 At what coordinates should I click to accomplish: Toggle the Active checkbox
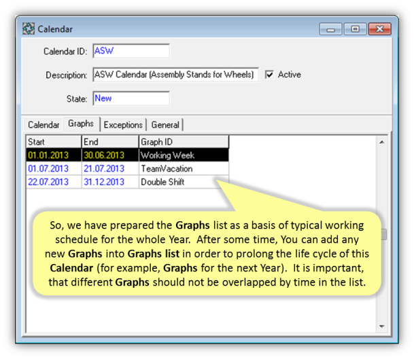click(270, 75)
